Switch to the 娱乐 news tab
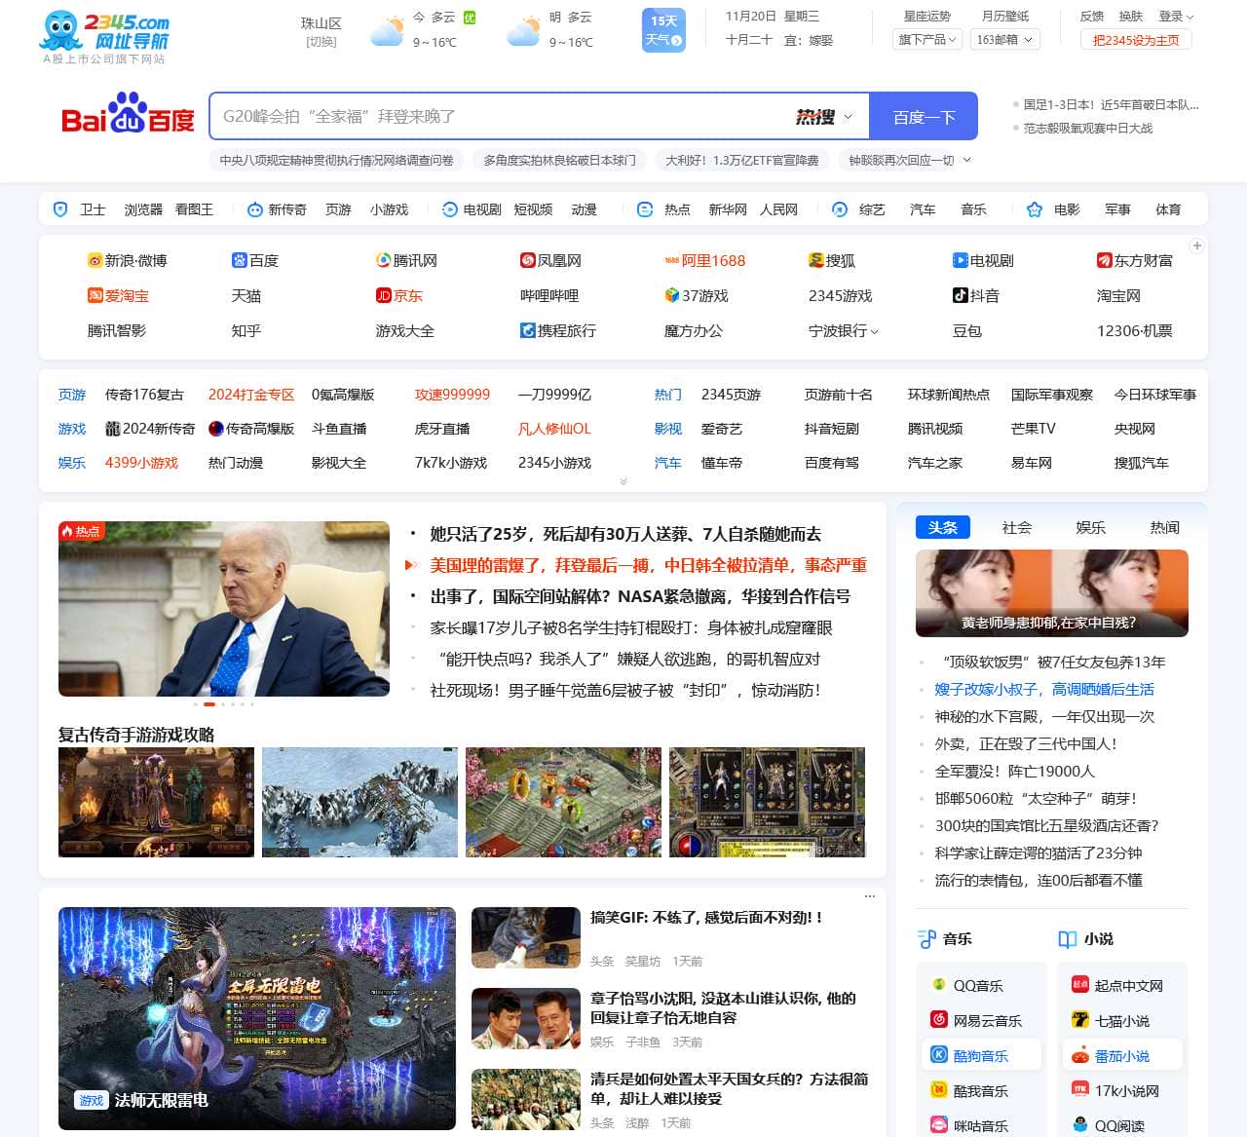 1091,527
